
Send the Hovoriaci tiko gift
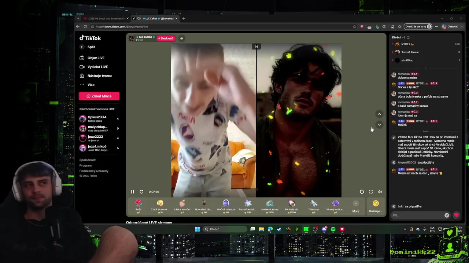click(204, 206)
